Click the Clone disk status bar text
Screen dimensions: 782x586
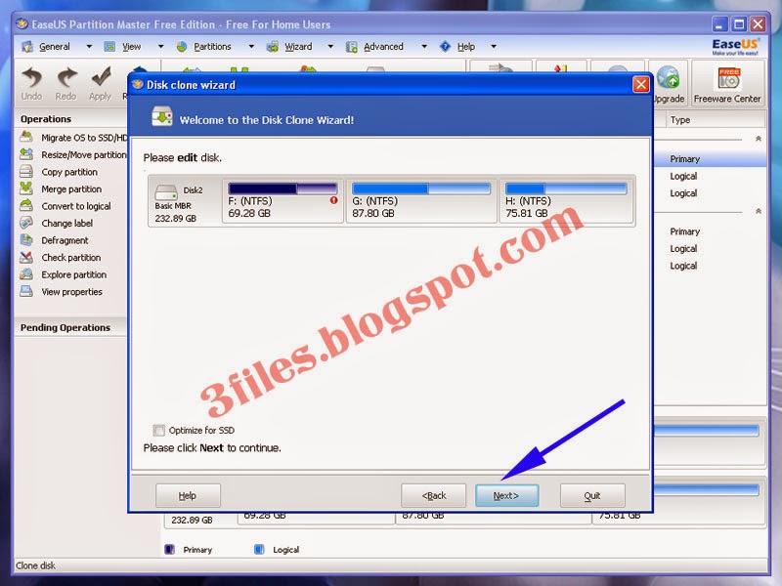pos(35,565)
